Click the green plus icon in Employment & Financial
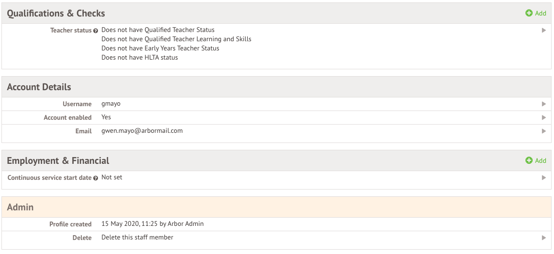This screenshot has height=254, width=554. (x=529, y=160)
